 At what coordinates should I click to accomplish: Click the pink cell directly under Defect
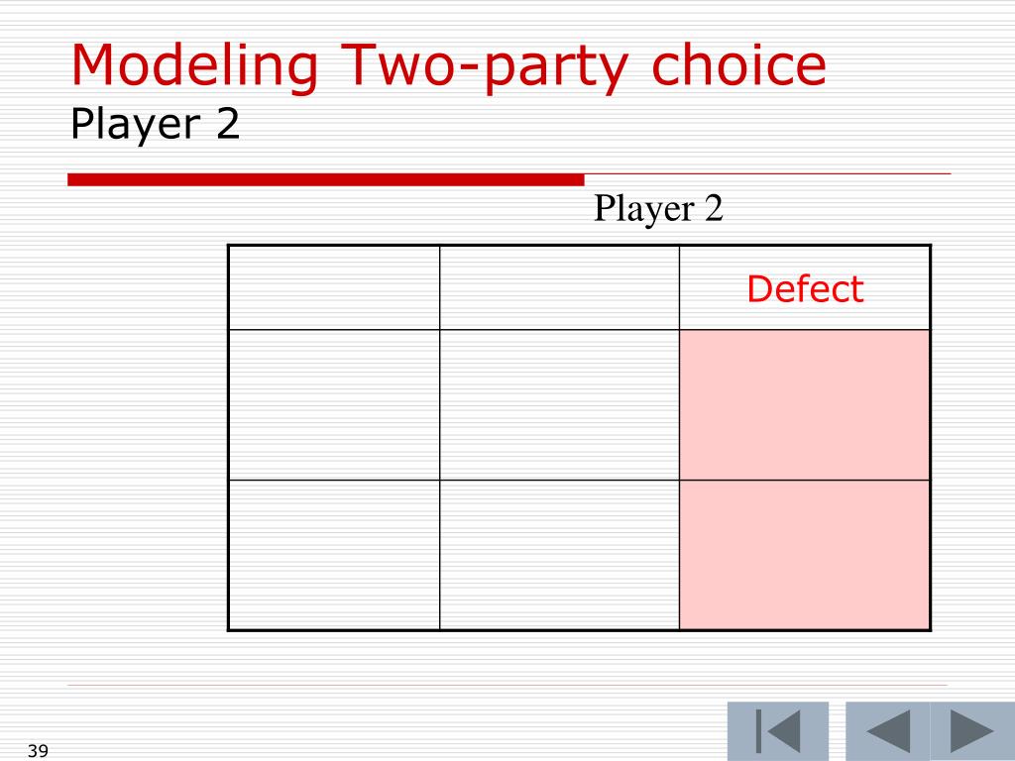tap(805, 405)
